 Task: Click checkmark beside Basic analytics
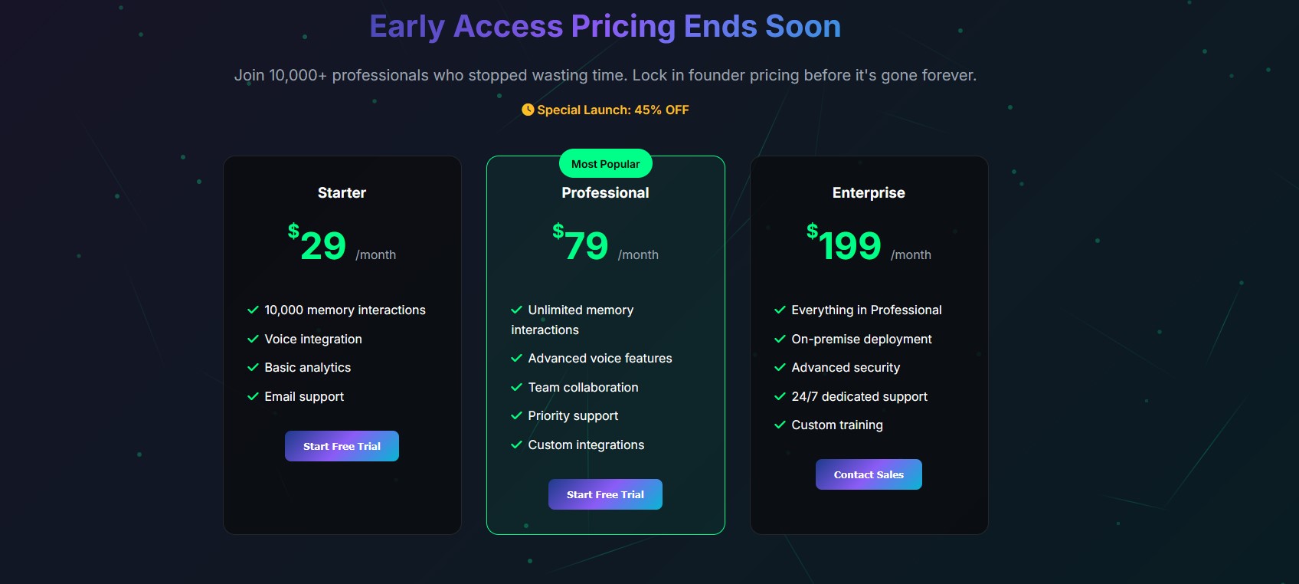click(x=253, y=368)
